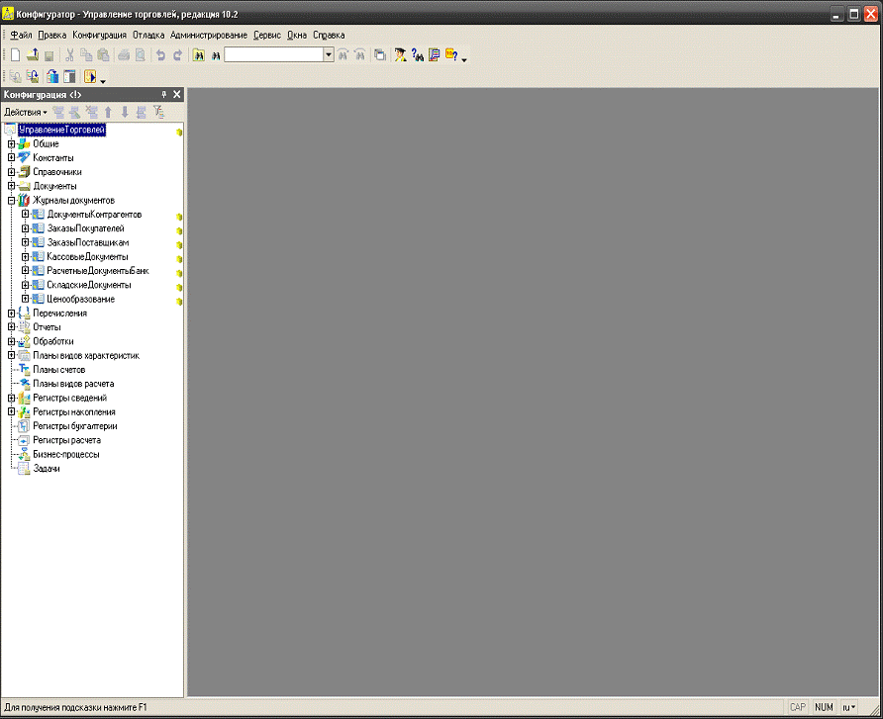Image resolution: width=883 pixels, height=719 pixels.
Task: Expand the Справочники tree node
Action: (x=11, y=172)
